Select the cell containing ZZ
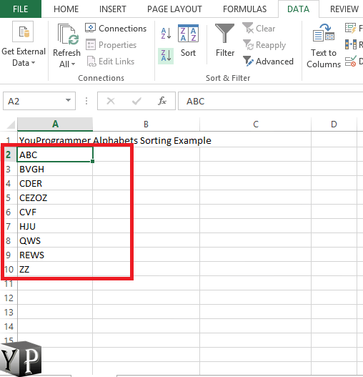The width and height of the screenshot is (363, 377). [55, 269]
